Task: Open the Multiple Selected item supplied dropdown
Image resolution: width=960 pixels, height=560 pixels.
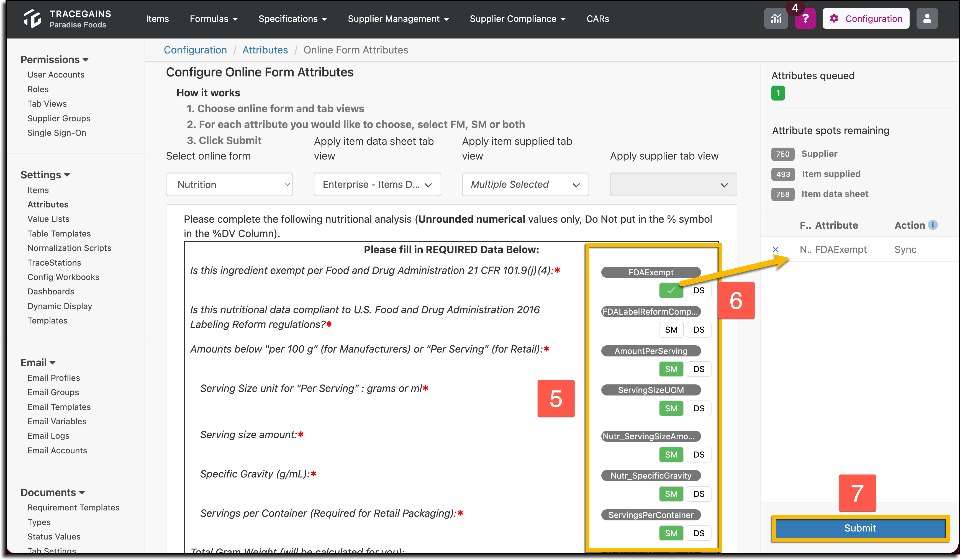Action: [x=525, y=184]
